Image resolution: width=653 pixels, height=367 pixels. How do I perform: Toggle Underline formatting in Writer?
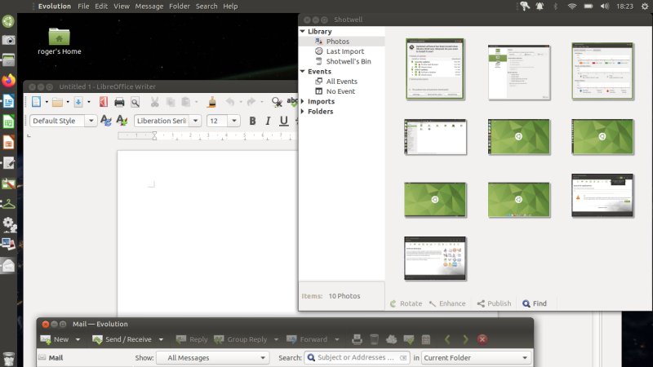click(x=283, y=121)
